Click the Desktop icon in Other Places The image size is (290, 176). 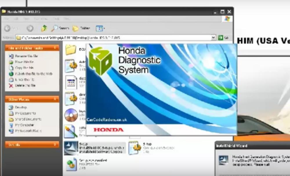click(11, 107)
